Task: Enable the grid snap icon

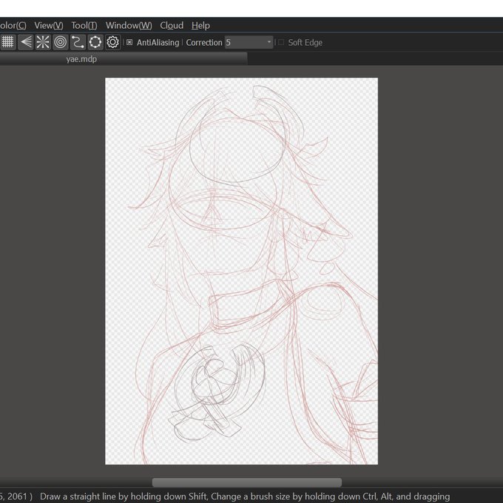Action: tap(7, 42)
